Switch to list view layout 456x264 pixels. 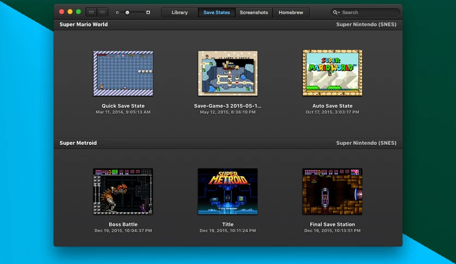tap(103, 12)
